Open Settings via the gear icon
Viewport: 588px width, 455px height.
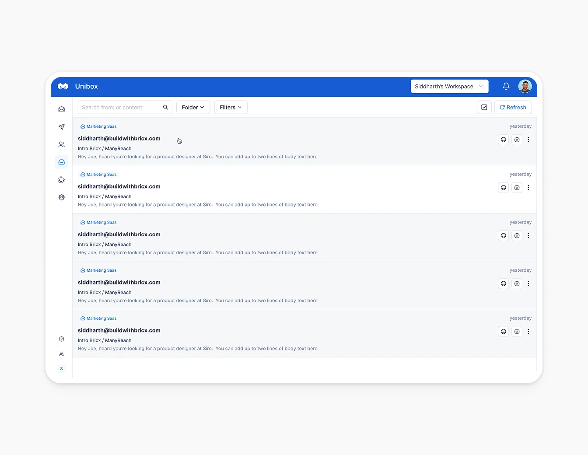click(61, 197)
